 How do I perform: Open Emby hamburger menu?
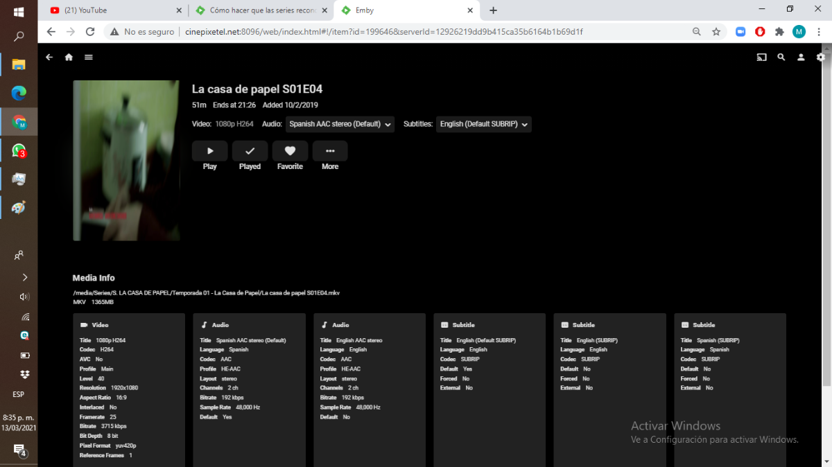click(89, 58)
